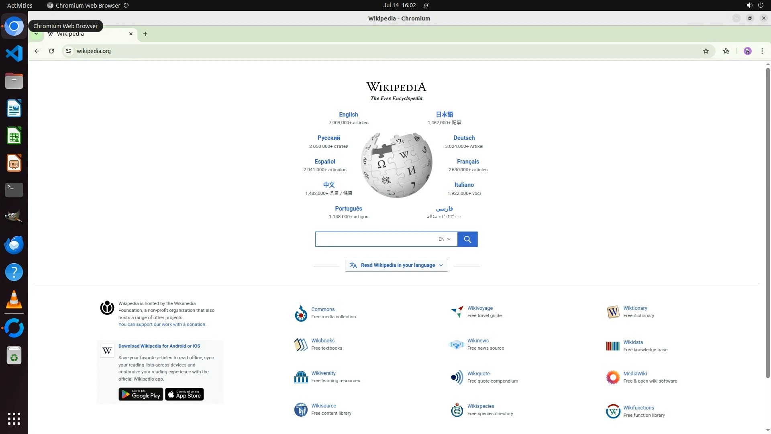
Task: Toggle the system notifications bell
Action: point(426,6)
